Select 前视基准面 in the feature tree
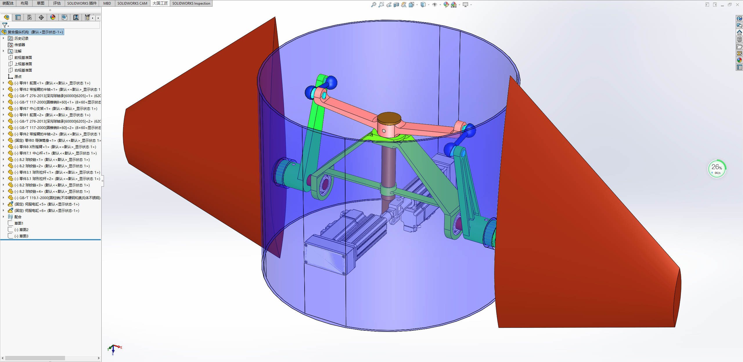 pos(23,57)
